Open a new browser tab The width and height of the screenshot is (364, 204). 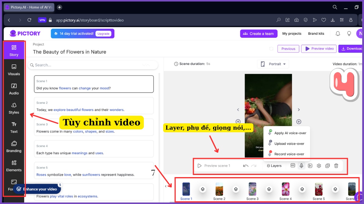59,7
